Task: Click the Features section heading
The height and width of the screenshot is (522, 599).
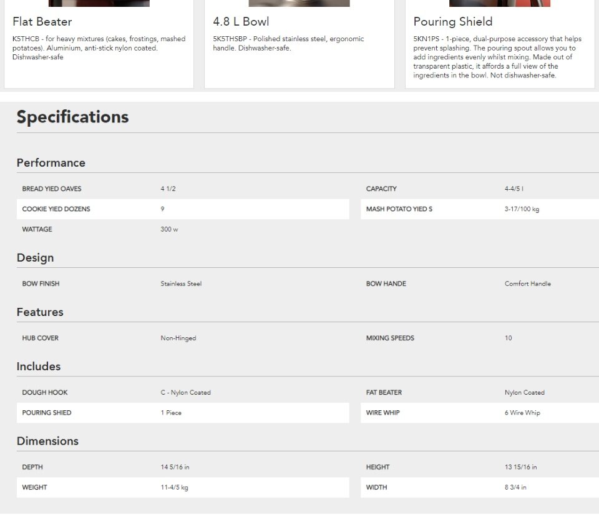Action: click(40, 312)
